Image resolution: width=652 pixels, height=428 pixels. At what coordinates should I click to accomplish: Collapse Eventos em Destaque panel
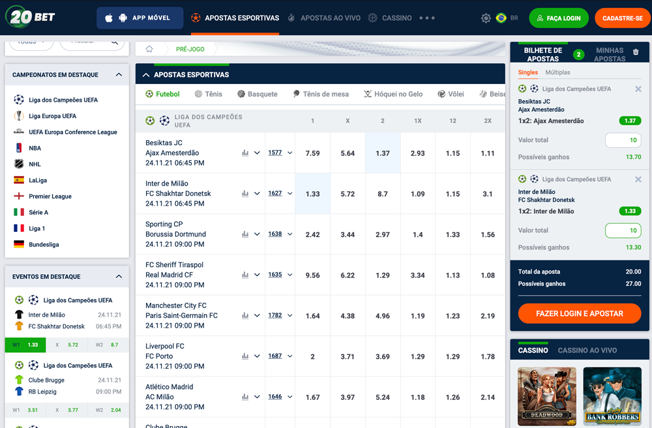click(x=119, y=277)
